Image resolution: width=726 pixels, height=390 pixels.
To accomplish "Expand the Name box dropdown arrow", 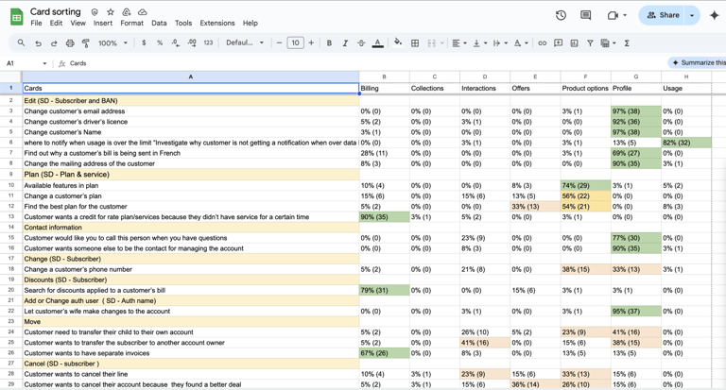I will (44, 63).
